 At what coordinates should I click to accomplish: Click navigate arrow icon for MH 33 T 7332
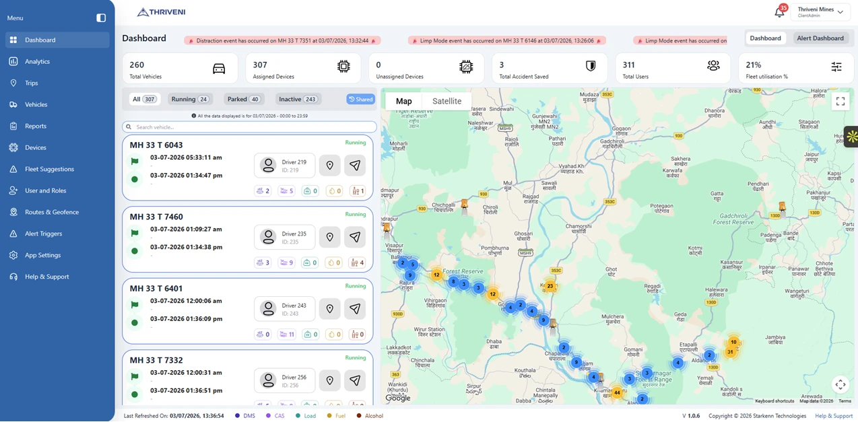355,380
